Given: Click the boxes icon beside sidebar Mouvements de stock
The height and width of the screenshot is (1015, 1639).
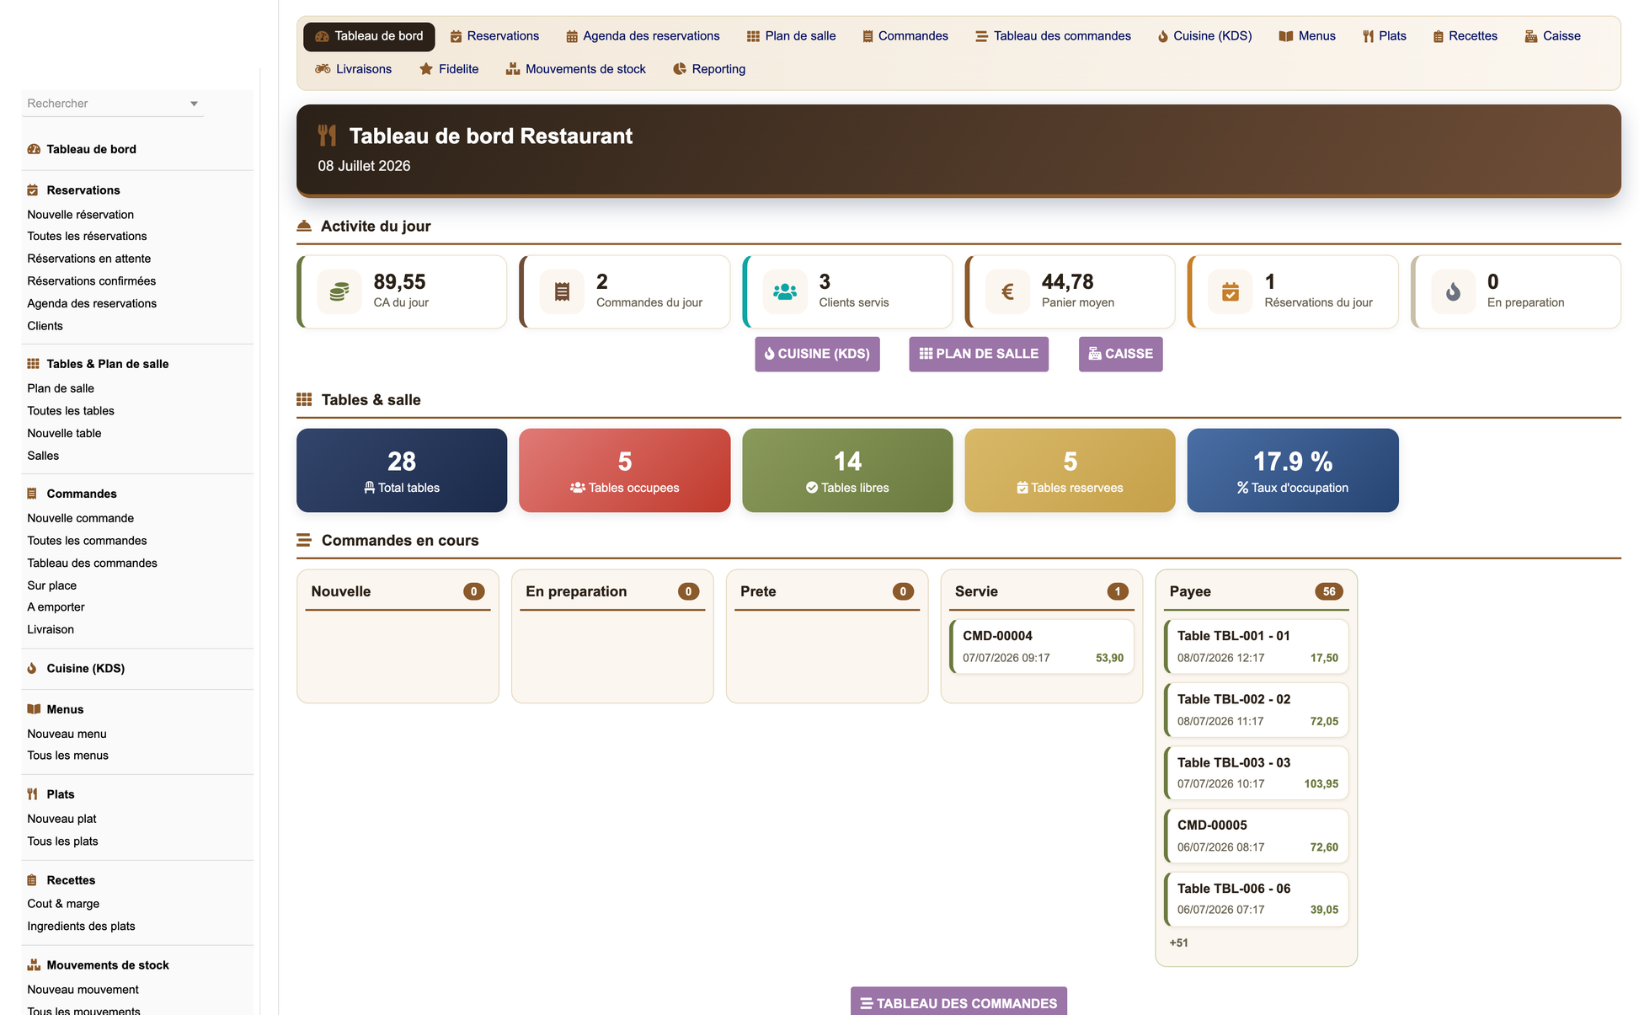Looking at the screenshot, I should point(34,965).
